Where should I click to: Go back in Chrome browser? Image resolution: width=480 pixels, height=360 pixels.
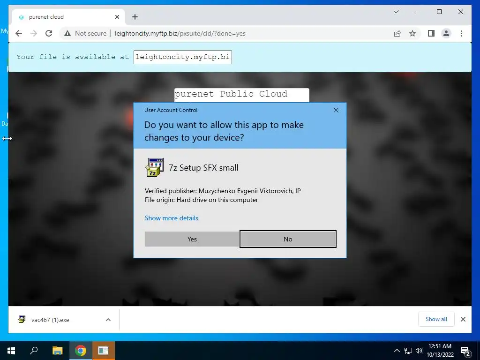(x=19, y=33)
